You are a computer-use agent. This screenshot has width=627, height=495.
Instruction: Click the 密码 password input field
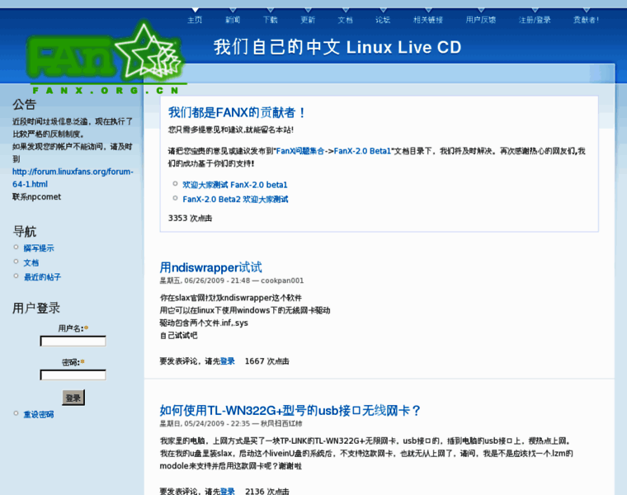(x=73, y=375)
